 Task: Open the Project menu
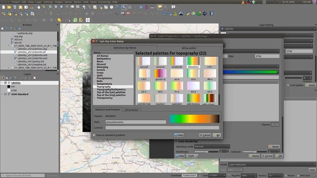tap(15, 2)
